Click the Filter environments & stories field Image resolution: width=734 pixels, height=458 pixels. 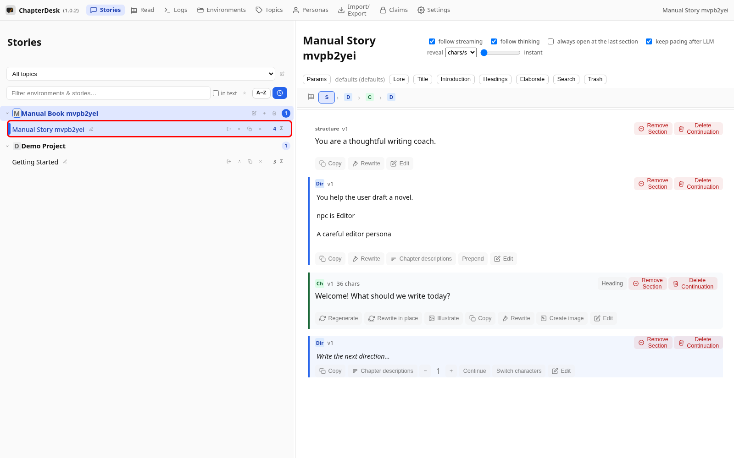108,93
